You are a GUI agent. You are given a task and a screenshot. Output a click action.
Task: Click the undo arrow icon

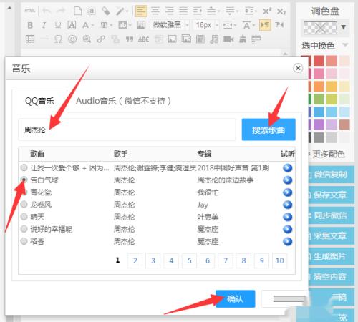click(47, 11)
